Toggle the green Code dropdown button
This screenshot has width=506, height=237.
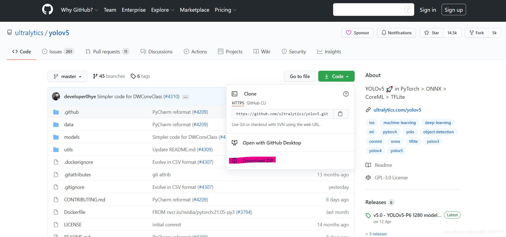pyautogui.click(x=336, y=76)
